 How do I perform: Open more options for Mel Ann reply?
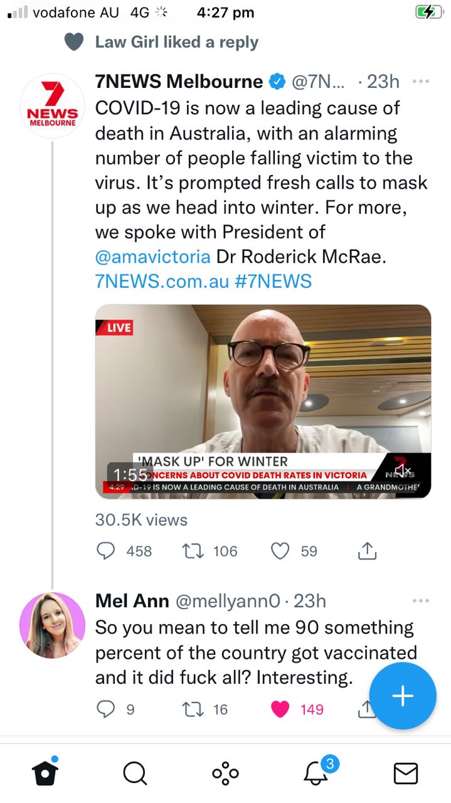[x=421, y=601]
